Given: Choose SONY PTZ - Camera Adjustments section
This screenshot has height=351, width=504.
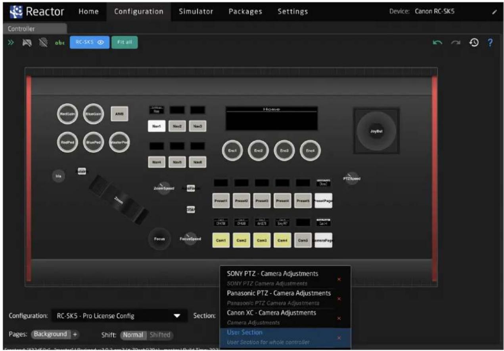Looking at the screenshot, I should (285, 278).
